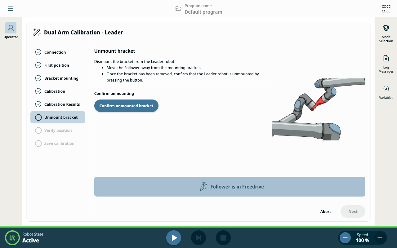Abort the calibration wizard
Image resolution: width=397 pixels, height=248 pixels.
326,211
